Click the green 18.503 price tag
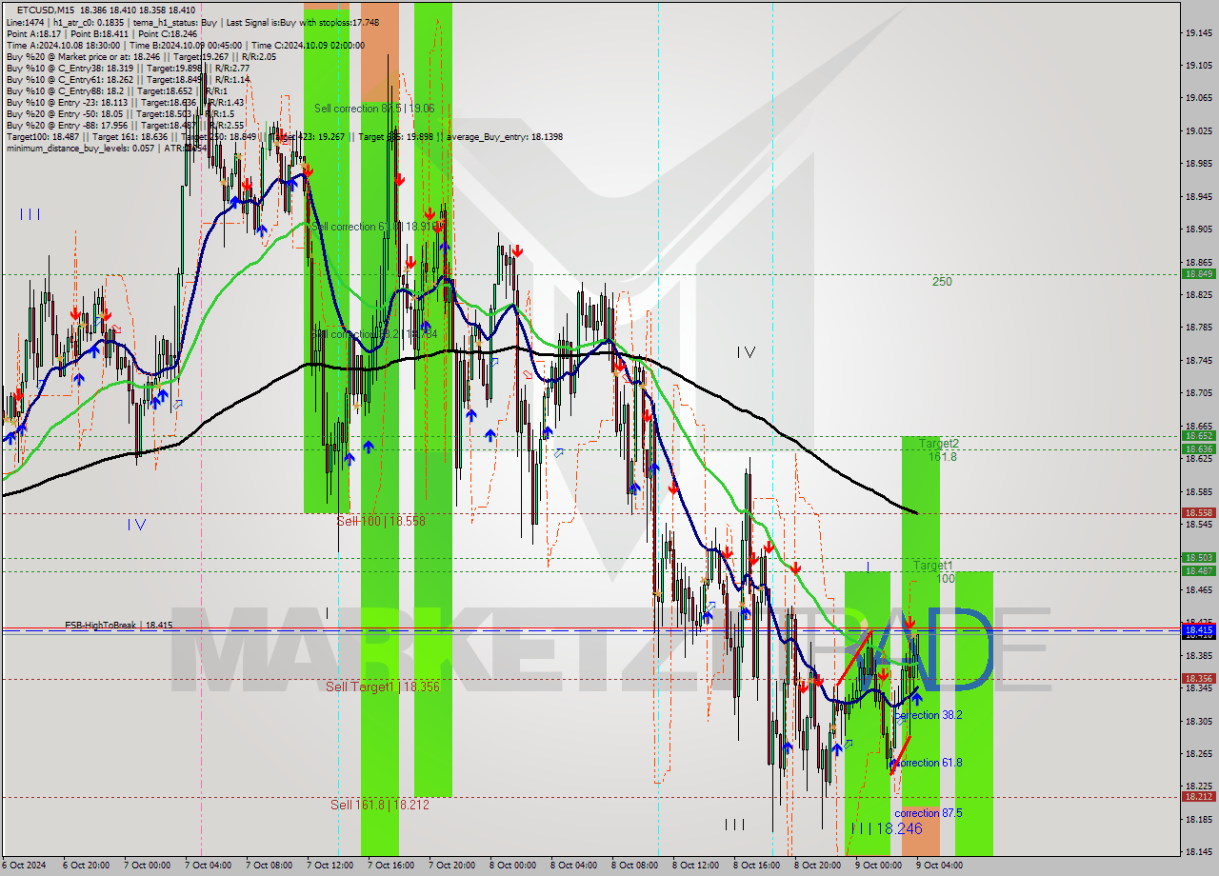Viewport: 1219px width, 876px height. point(1198,557)
